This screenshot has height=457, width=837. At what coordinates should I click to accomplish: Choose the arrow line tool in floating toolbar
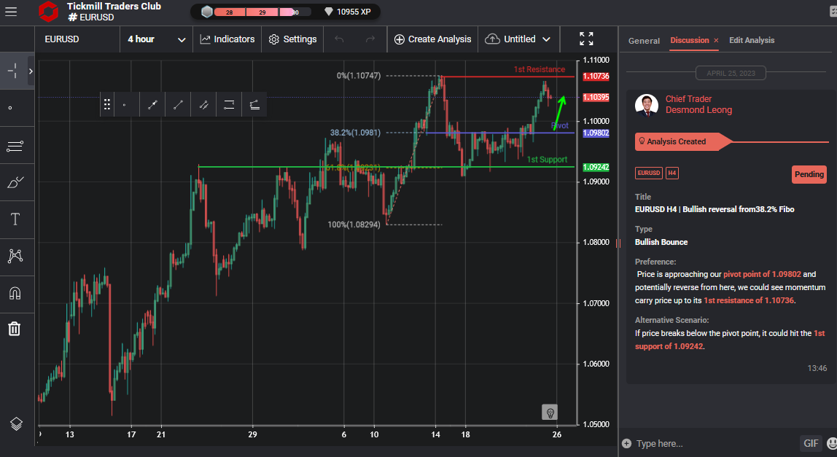152,104
